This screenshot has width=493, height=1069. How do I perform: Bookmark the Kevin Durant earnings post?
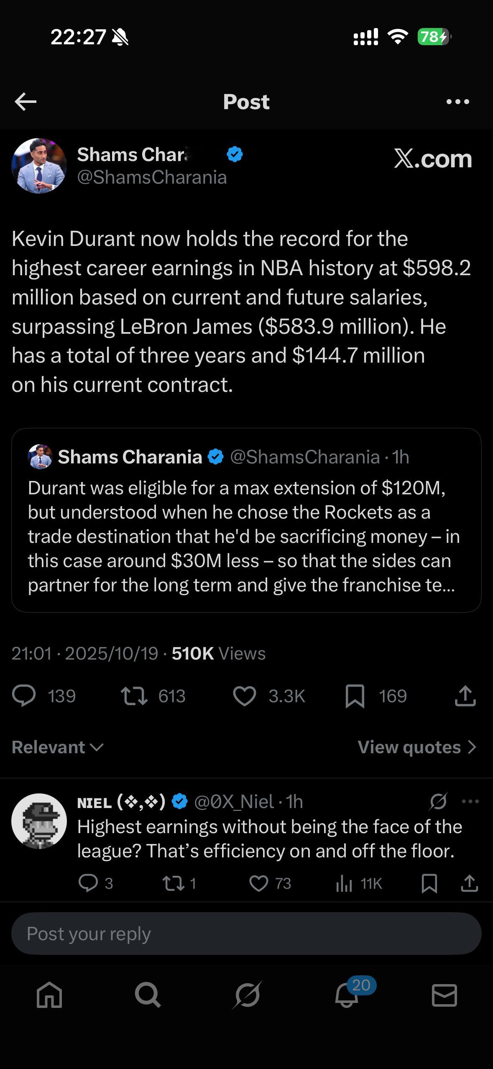pos(355,696)
